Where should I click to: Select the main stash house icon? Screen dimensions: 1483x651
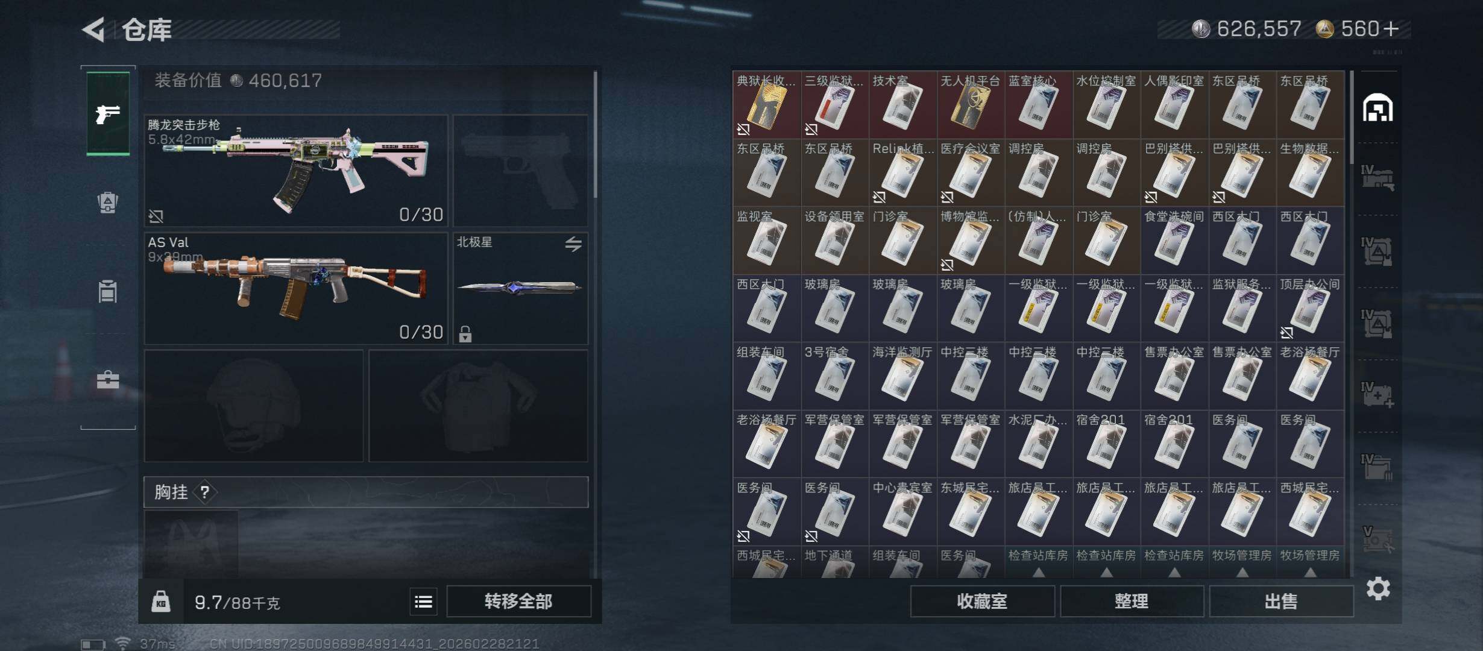click(x=1378, y=108)
